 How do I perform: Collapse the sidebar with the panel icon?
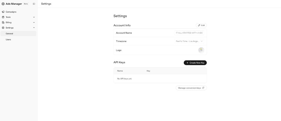coord(34,4)
